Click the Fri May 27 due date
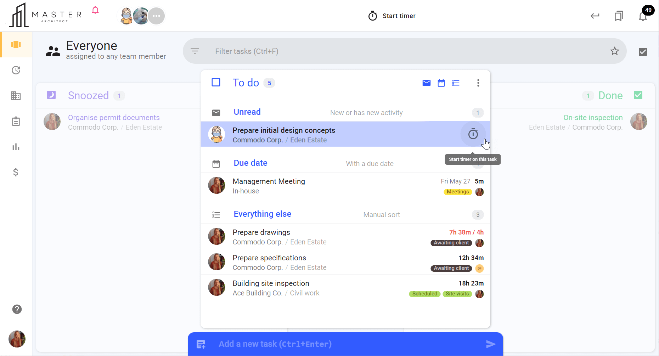659x356 pixels. pyautogui.click(x=455, y=181)
